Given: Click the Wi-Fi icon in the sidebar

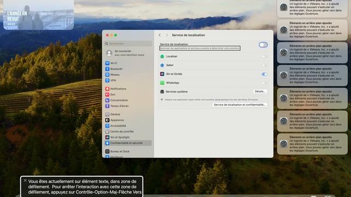Looking at the screenshot, I should [x=107, y=63].
